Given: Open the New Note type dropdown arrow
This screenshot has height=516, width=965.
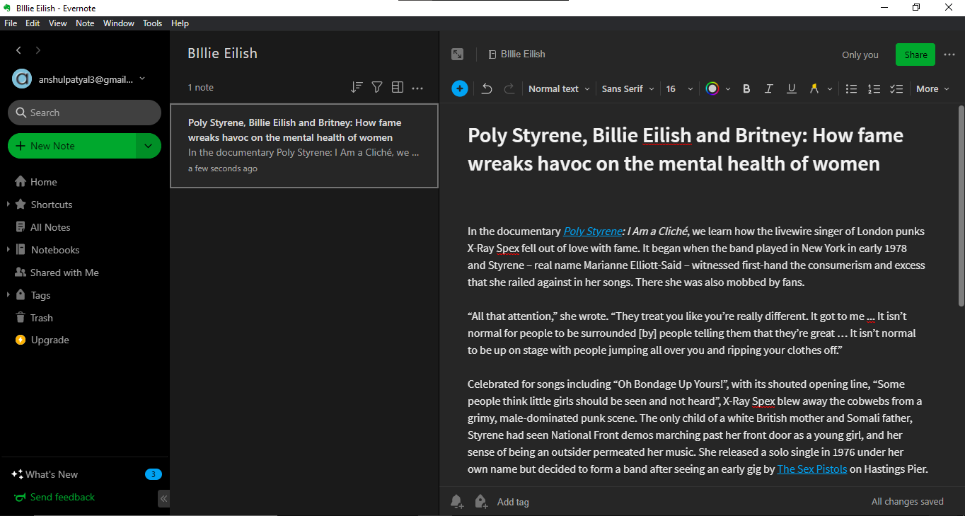Looking at the screenshot, I should [149, 146].
